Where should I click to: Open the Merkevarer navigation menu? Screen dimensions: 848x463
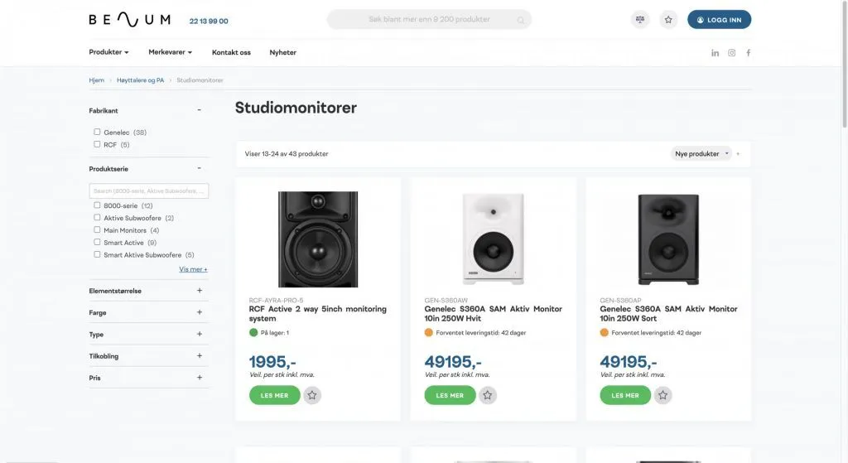pyautogui.click(x=170, y=52)
